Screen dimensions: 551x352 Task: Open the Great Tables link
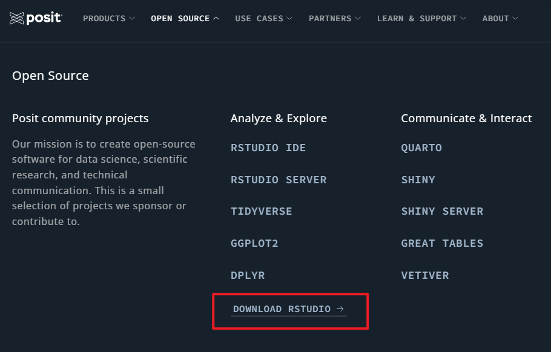tap(442, 243)
